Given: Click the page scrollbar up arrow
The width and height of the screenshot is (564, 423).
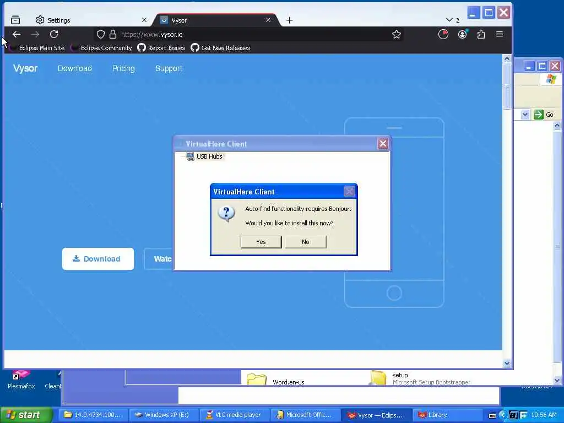Looking at the screenshot, I should click(x=507, y=58).
